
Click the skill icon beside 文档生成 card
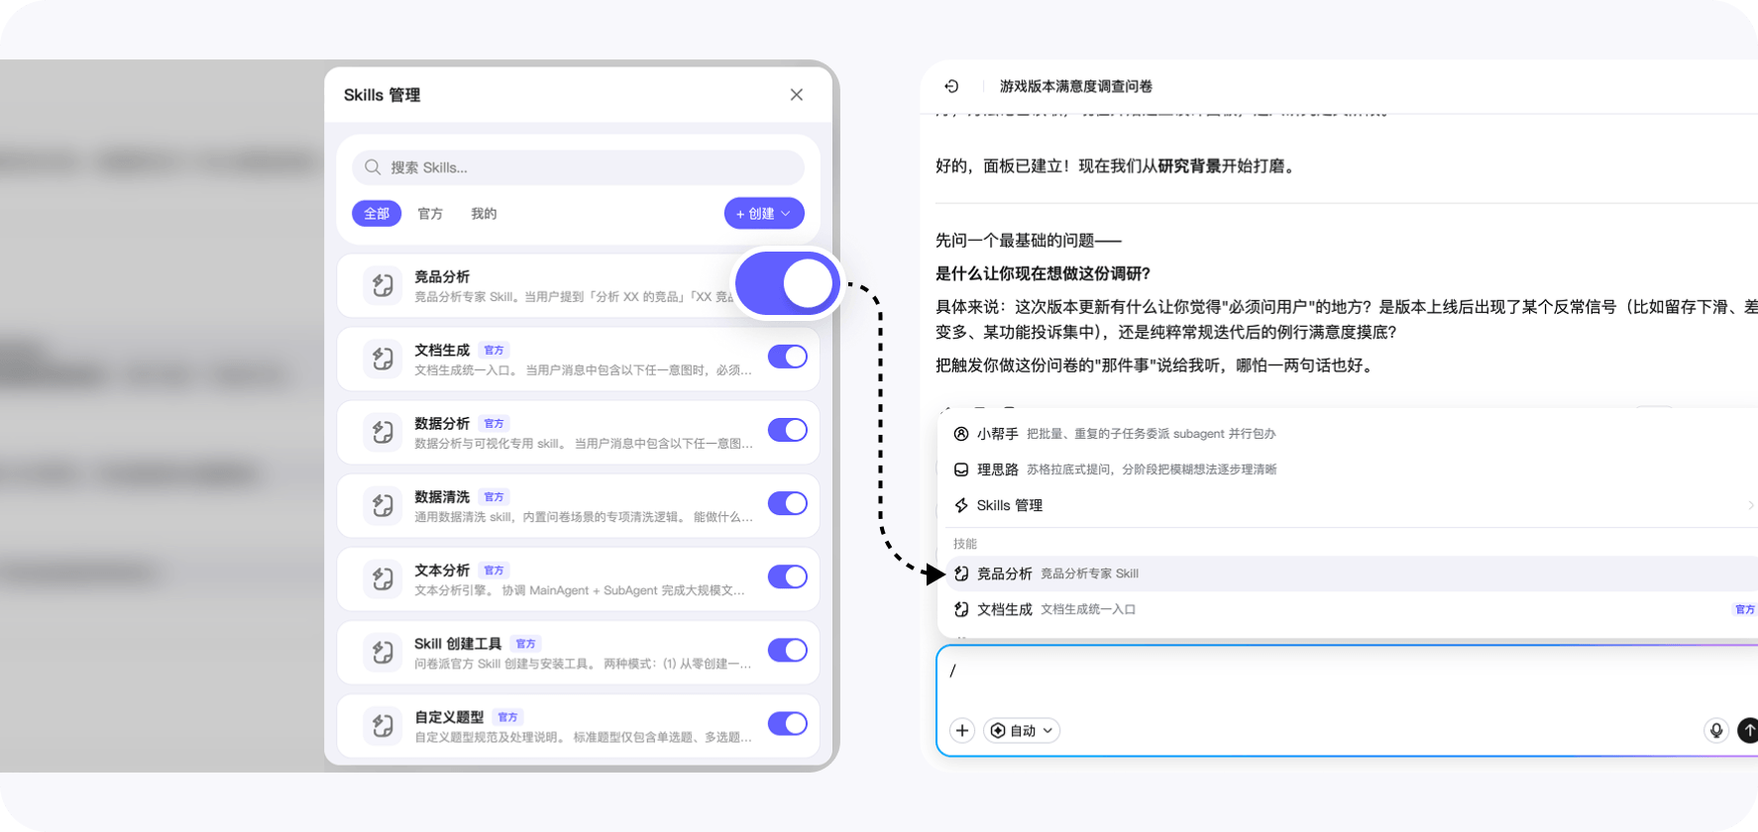tap(383, 359)
